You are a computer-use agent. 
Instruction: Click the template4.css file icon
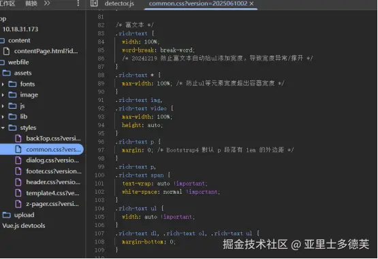pos(18,193)
